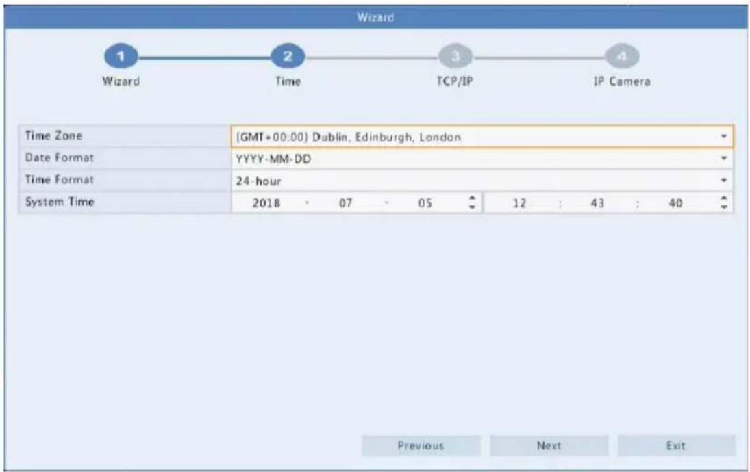Screen dimensions: 750x472
Task: Click the Date Format label
Action: 60,157
